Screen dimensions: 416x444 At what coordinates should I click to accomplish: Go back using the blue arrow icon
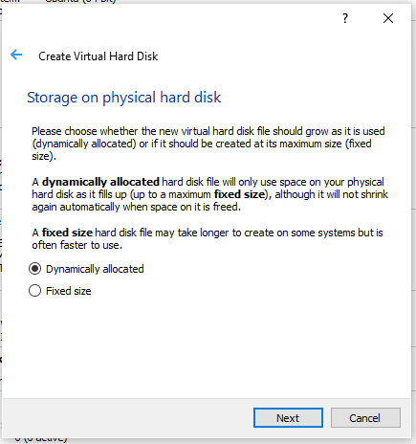point(16,55)
